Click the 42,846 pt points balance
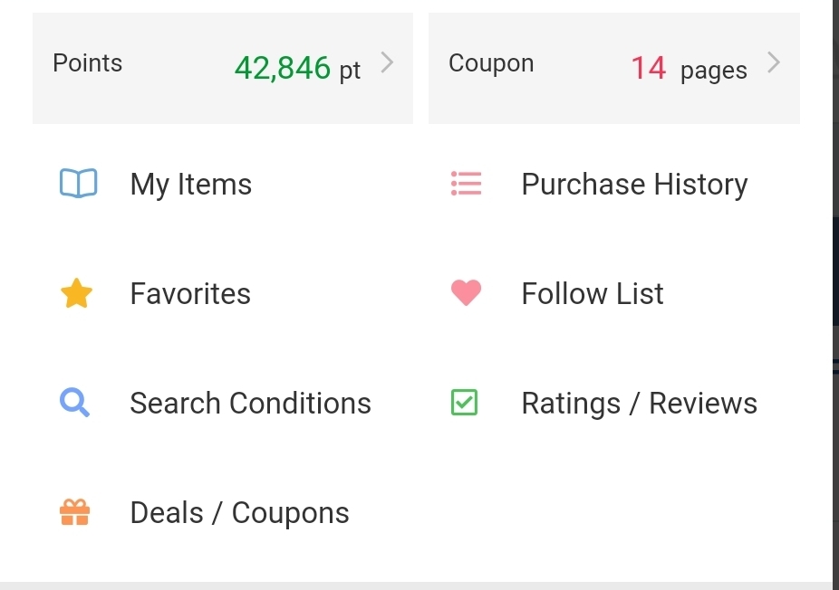Viewport: 839px width, 590px height. tap(297, 69)
